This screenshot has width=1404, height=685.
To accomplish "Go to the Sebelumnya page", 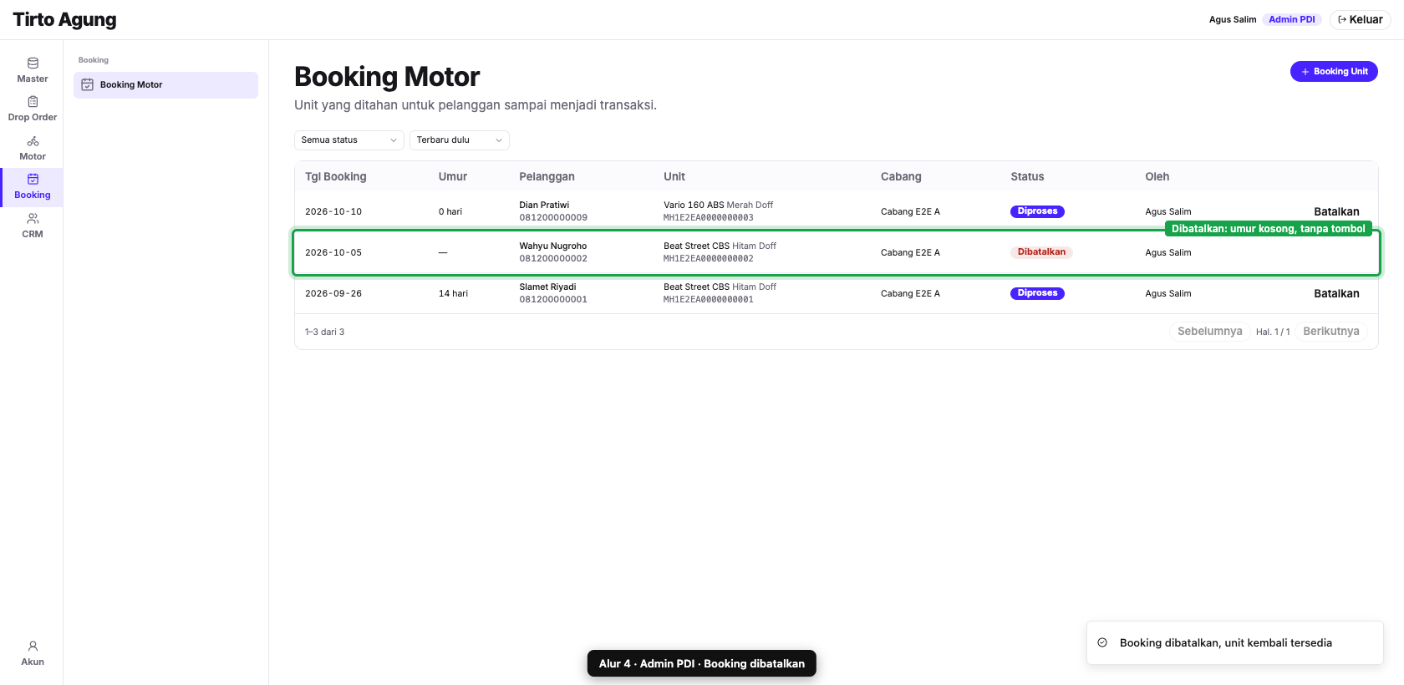I will (x=1209, y=332).
